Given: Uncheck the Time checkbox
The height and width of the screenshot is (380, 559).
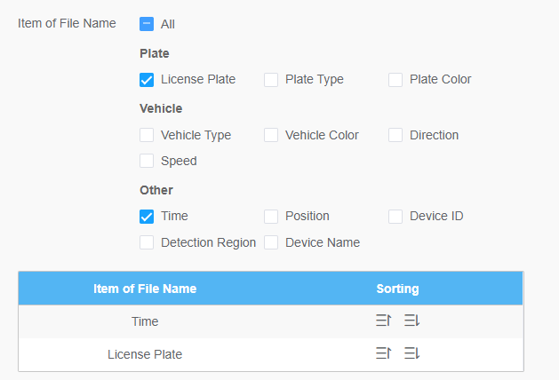Looking at the screenshot, I should (147, 217).
